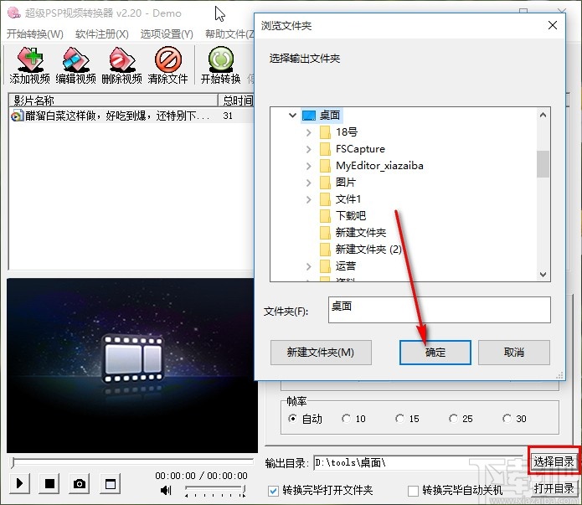This screenshot has width=582, height=505.
Task: Click the 下载吧 folder icon
Action: pos(325,216)
